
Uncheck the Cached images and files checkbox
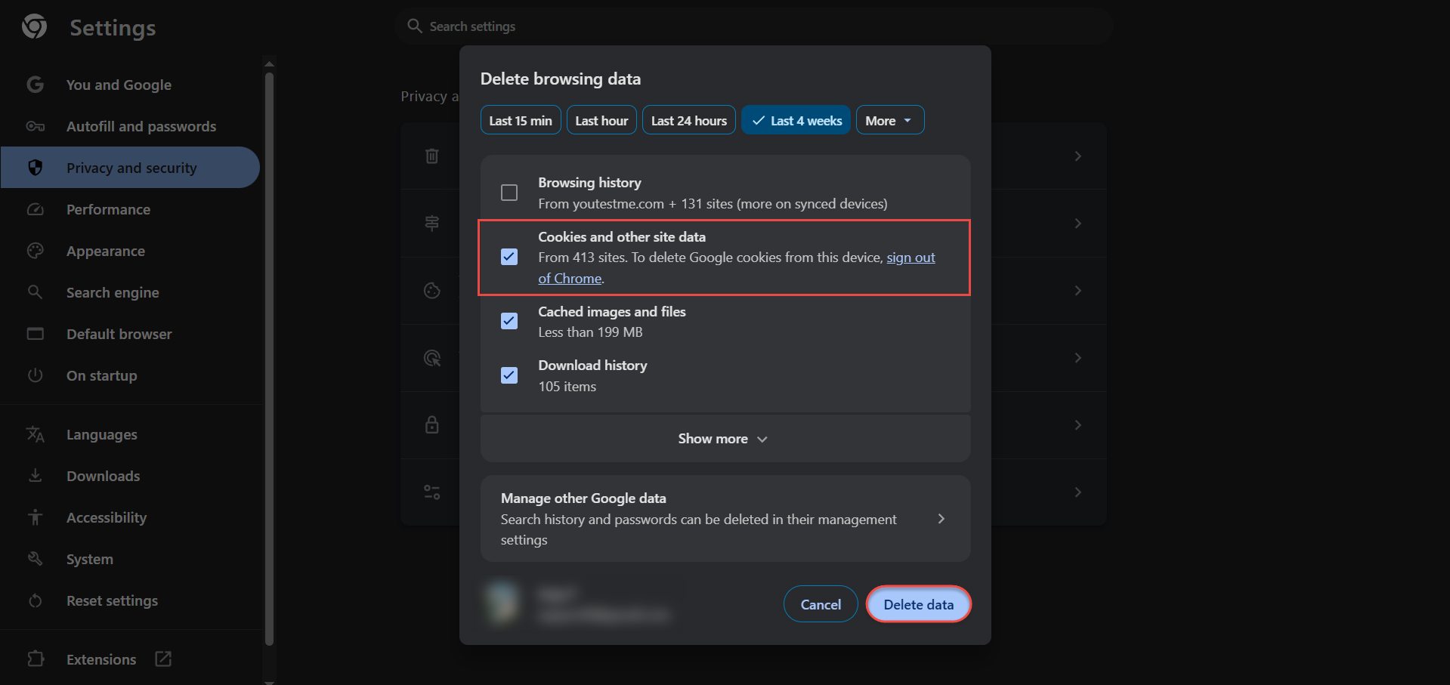pyautogui.click(x=509, y=321)
